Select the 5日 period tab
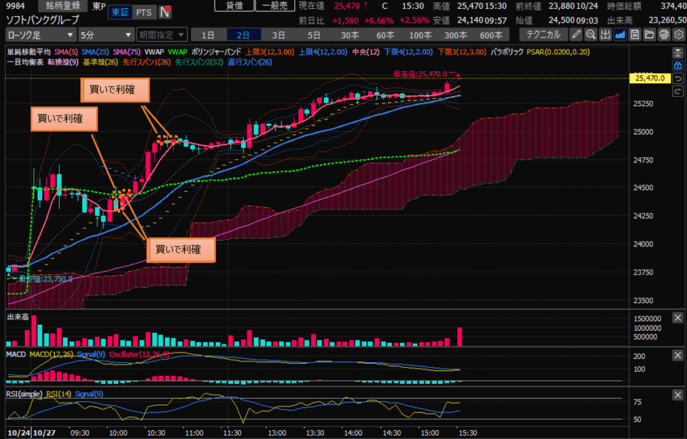 [313, 34]
